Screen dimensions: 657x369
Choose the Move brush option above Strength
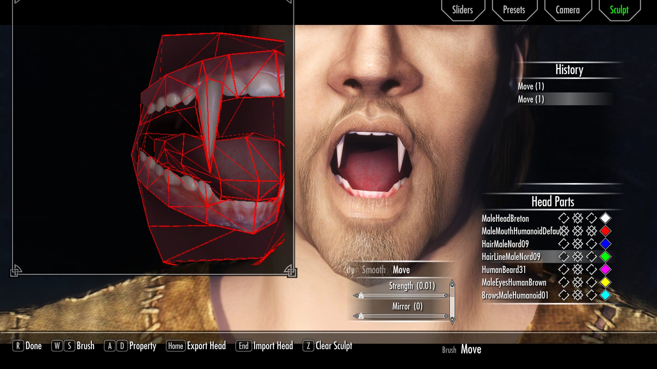pos(401,270)
